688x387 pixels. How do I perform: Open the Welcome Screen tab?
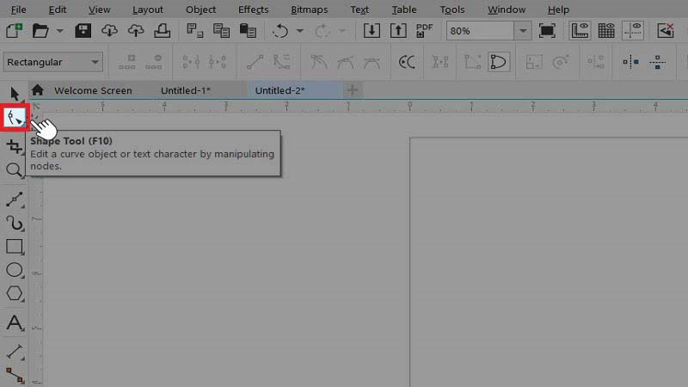93,90
